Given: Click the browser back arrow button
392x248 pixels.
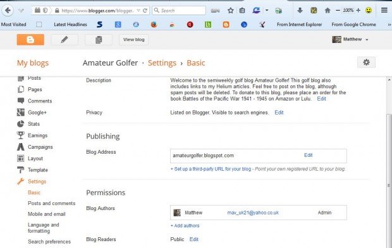Looking at the screenshot, I should 8,11.
